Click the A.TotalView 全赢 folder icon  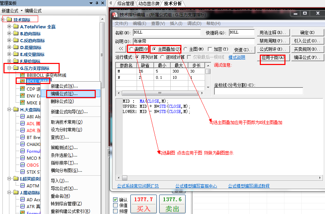click(x=16, y=26)
